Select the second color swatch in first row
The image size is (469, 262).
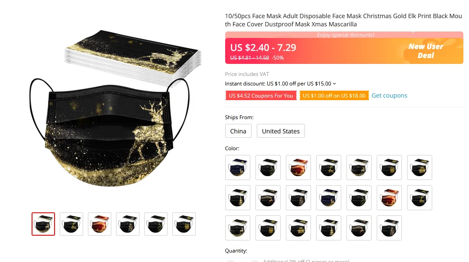coord(268,167)
